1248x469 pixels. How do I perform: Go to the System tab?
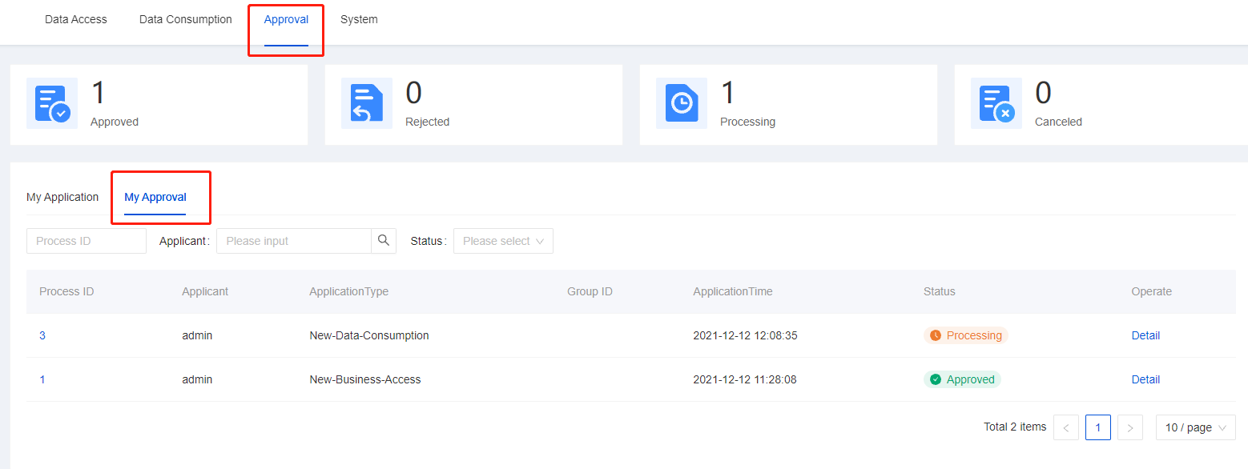tap(358, 19)
